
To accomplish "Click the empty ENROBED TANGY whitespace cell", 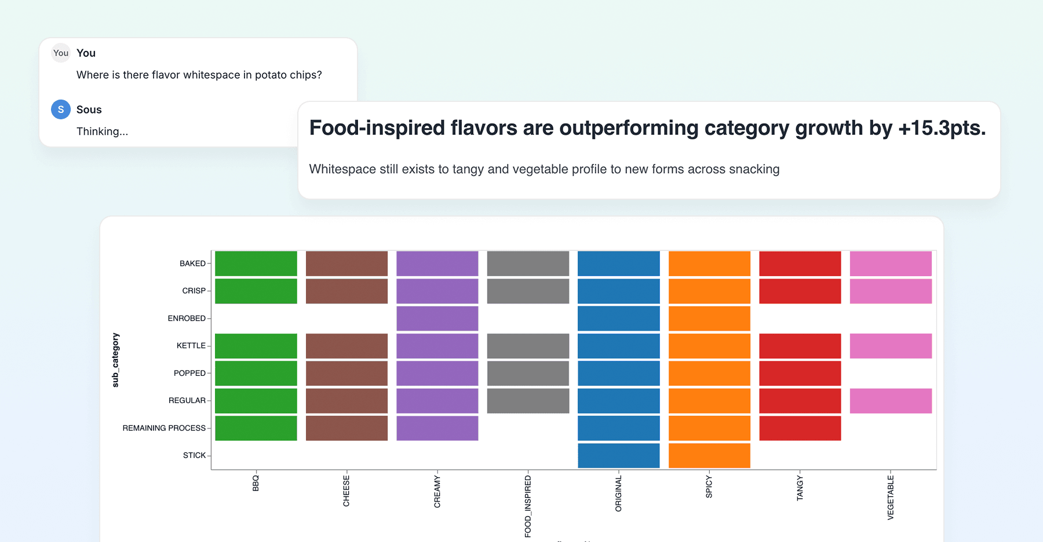I will (x=800, y=318).
